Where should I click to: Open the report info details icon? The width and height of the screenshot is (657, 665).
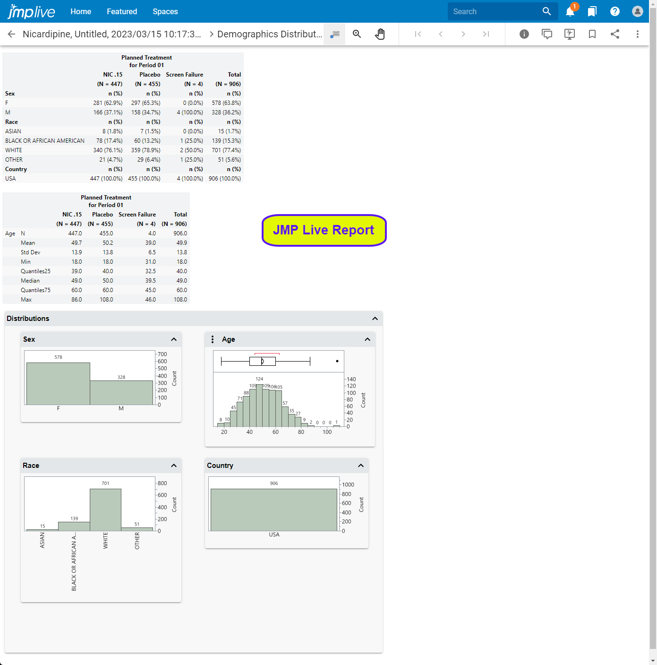pos(524,34)
